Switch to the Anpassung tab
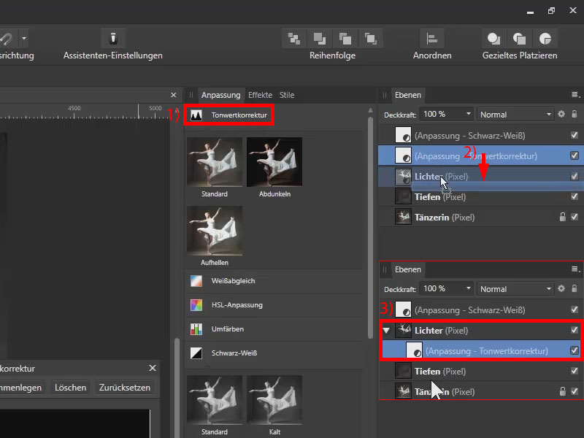Screen dimensions: 584x438 click(221, 95)
